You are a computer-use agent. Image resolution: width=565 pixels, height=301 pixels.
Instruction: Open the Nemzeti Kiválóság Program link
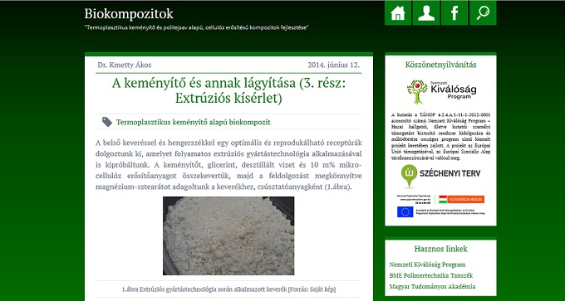427,265
